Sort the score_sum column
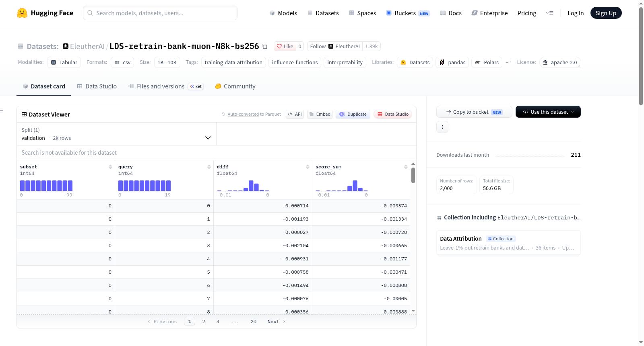 click(x=406, y=167)
